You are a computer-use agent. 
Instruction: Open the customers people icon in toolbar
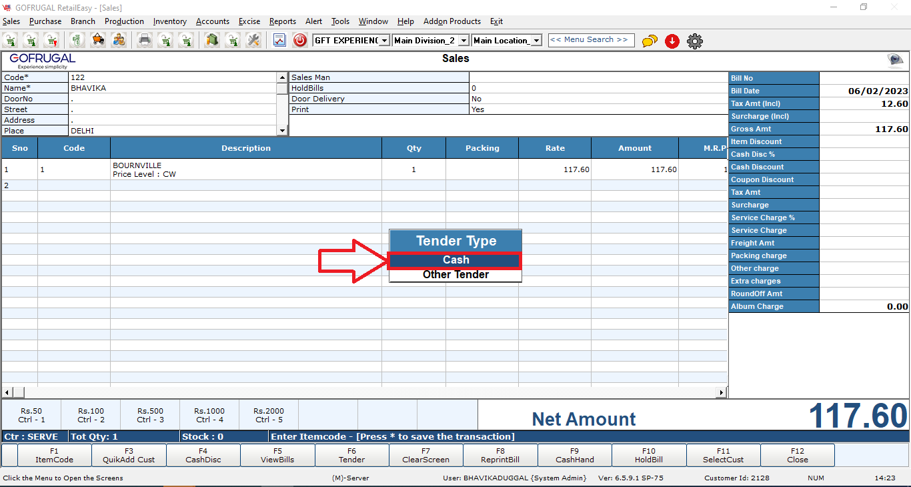[x=119, y=41]
